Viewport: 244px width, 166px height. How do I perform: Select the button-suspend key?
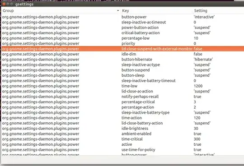click(x=136, y=70)
